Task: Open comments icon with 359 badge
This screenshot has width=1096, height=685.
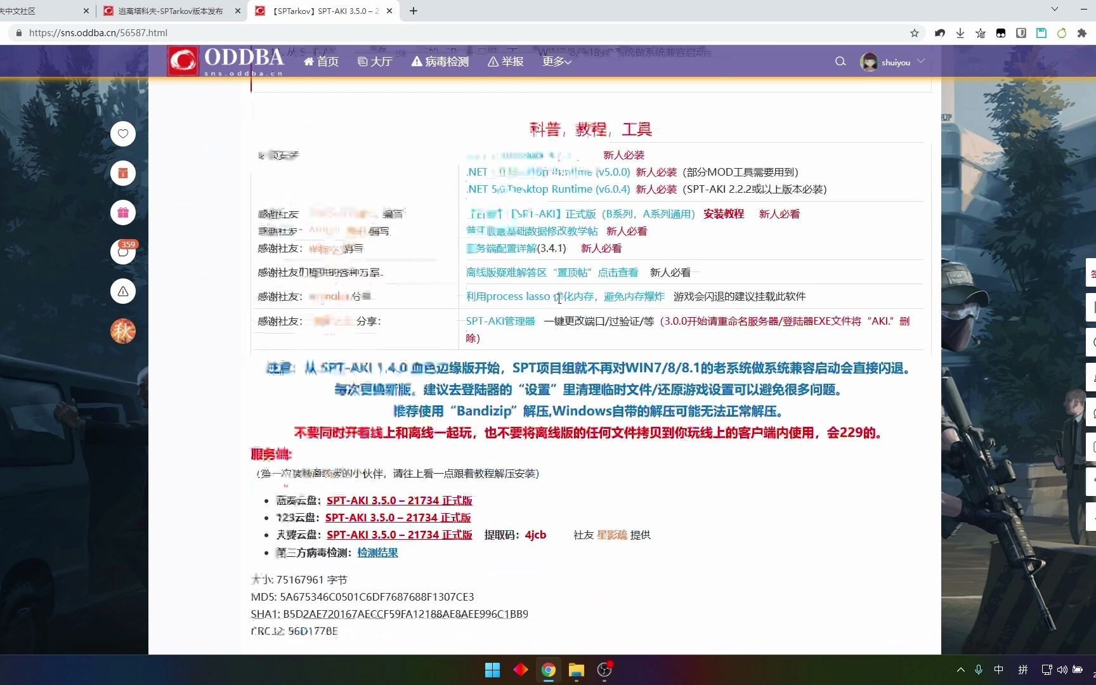Action: 123,252
